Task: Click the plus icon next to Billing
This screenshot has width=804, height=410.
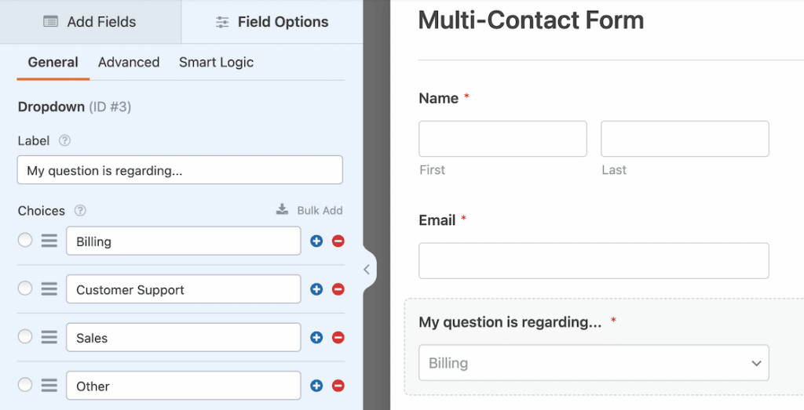Action: point(316,241)
